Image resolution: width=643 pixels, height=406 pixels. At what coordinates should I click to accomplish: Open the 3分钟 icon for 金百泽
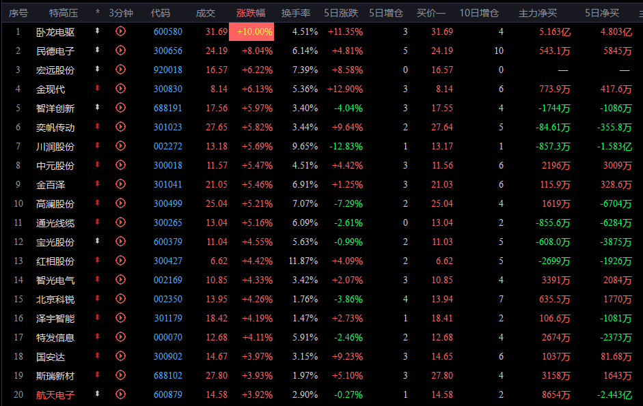120,184
